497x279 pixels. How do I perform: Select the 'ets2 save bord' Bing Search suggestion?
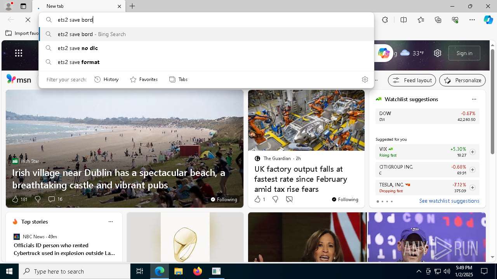pyautogui.click(x=207, y=34)
